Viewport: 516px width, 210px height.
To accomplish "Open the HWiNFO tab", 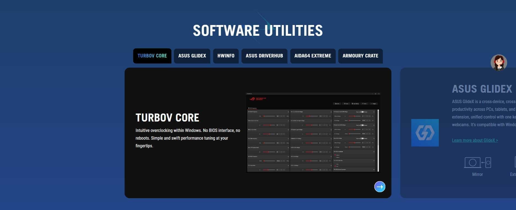I will click(226, 56).
